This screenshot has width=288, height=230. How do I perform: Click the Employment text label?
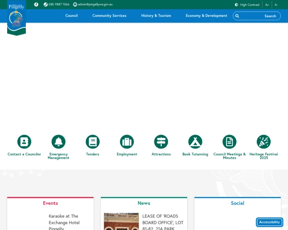pos(127,154)
